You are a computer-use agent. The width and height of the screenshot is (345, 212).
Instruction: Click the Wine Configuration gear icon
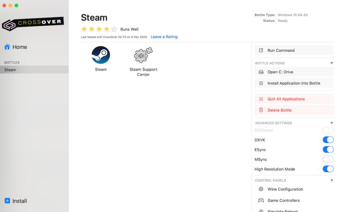(261, 189)
